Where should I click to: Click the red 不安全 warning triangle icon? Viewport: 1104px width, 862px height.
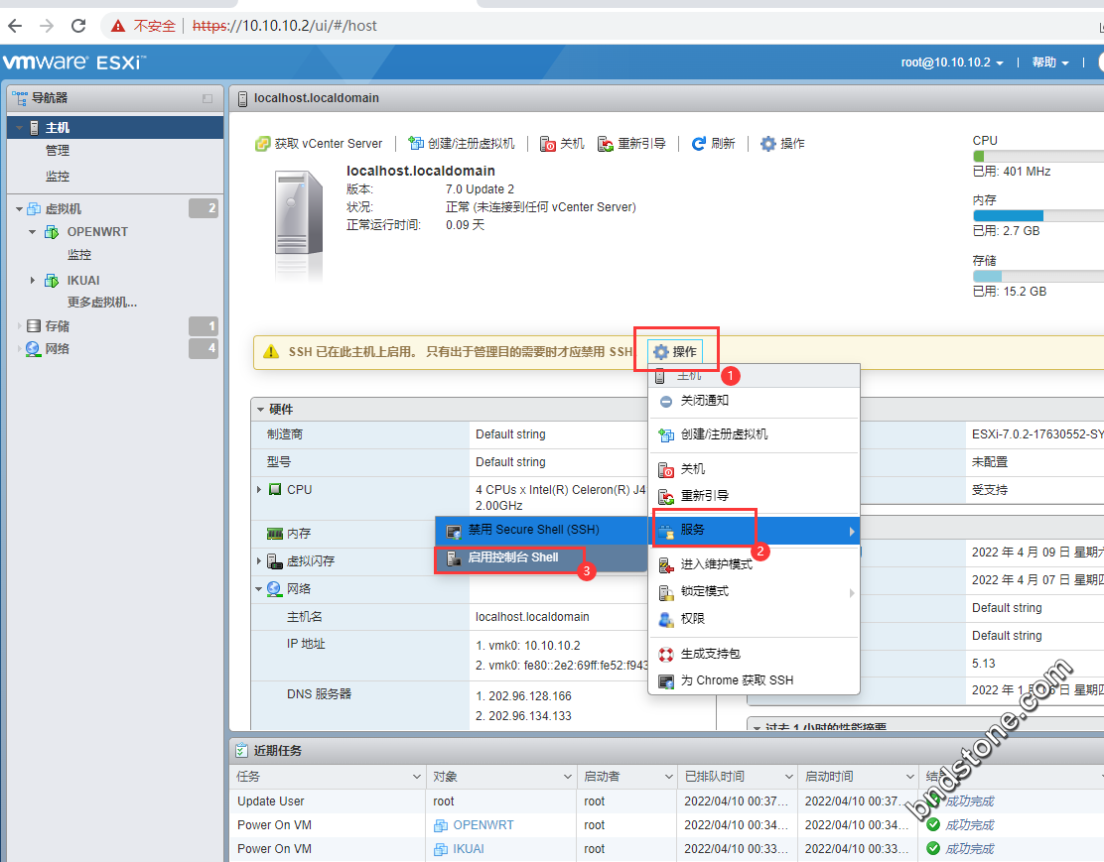tap(118, 26)
